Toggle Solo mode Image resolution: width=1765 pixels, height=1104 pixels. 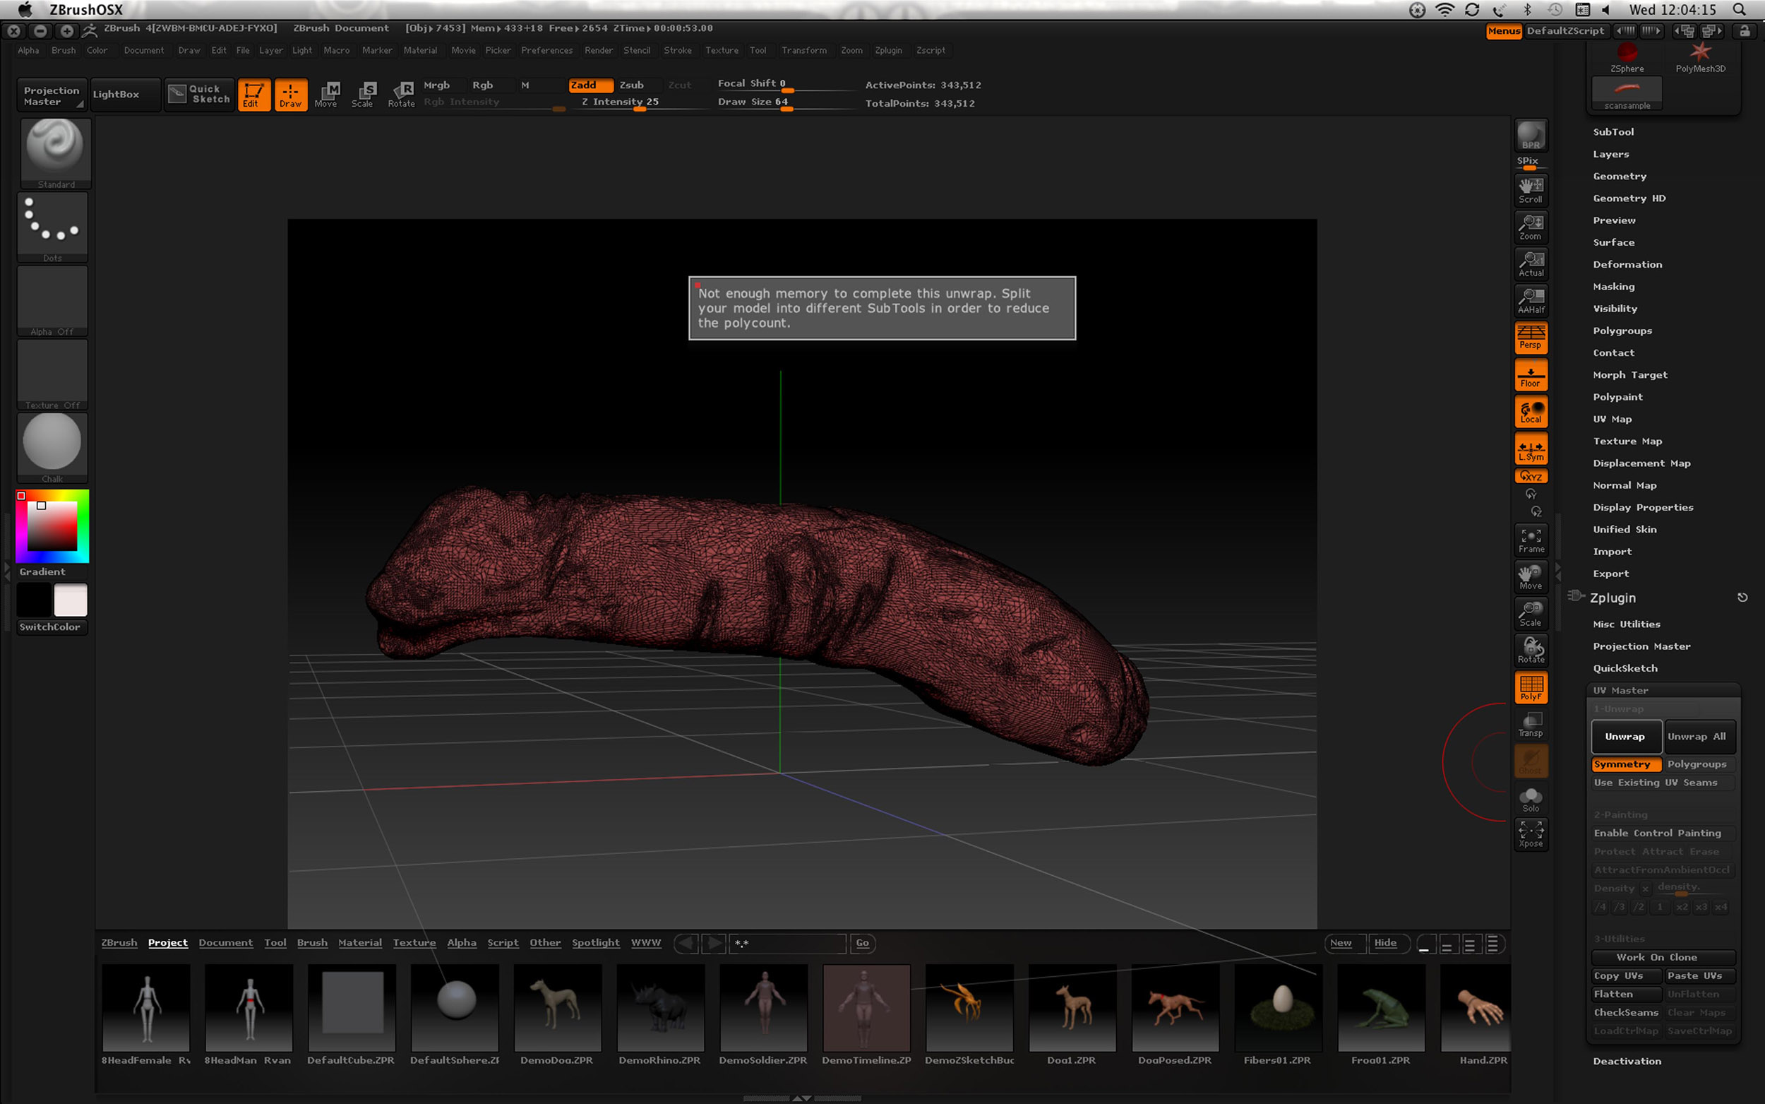[x=1531, y=799]
